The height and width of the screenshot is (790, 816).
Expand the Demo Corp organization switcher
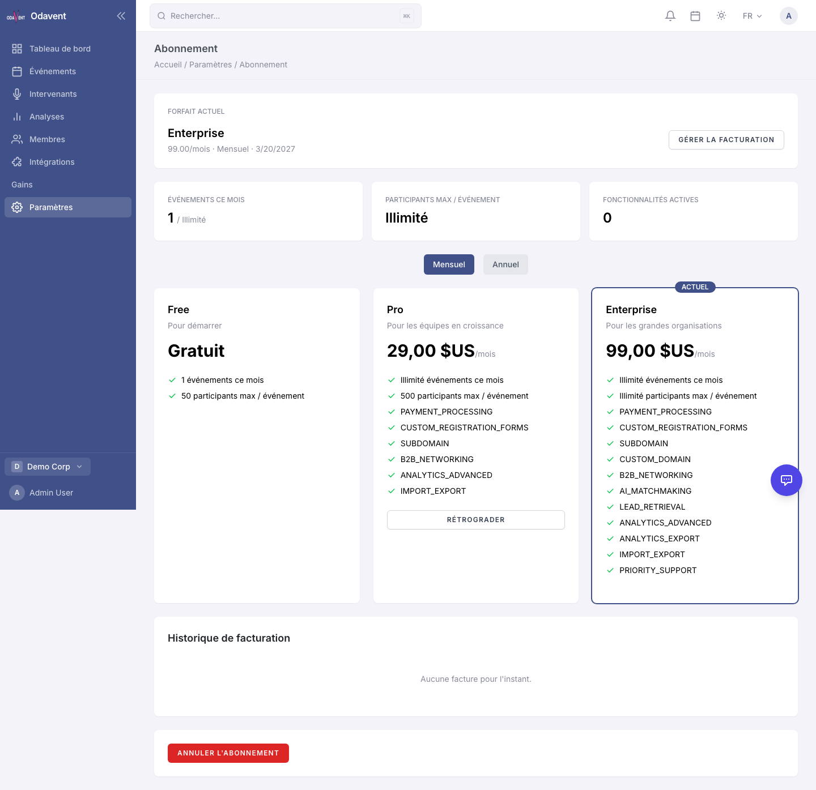coord(48,467)
